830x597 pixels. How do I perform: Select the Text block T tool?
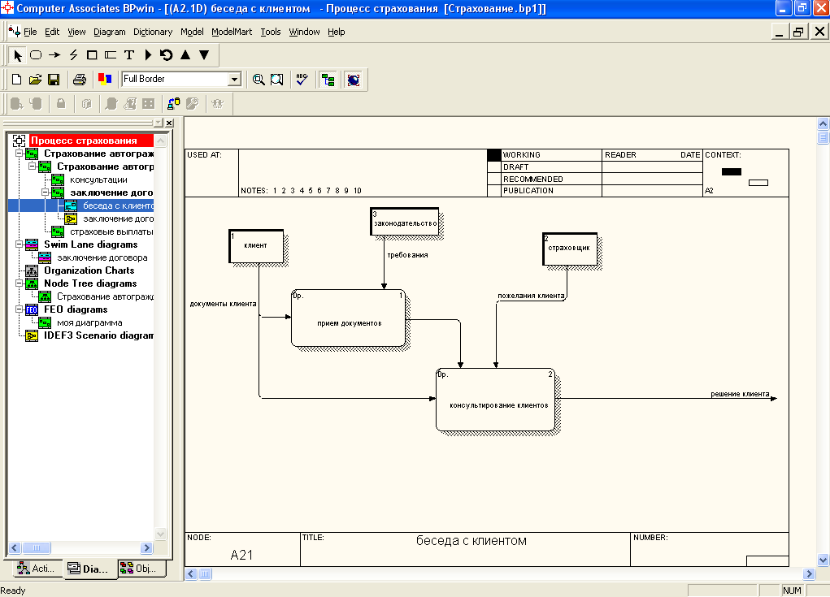click(128, 55)
